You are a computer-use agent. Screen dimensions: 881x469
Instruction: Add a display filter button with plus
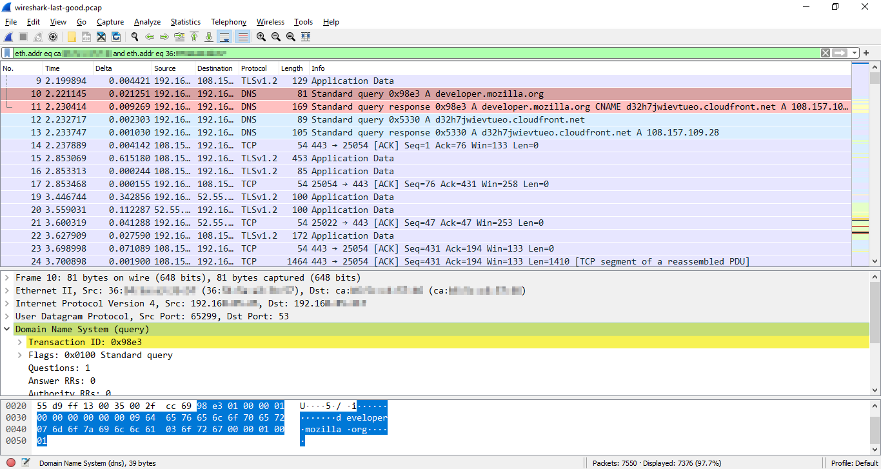click(x=866, y=53)
